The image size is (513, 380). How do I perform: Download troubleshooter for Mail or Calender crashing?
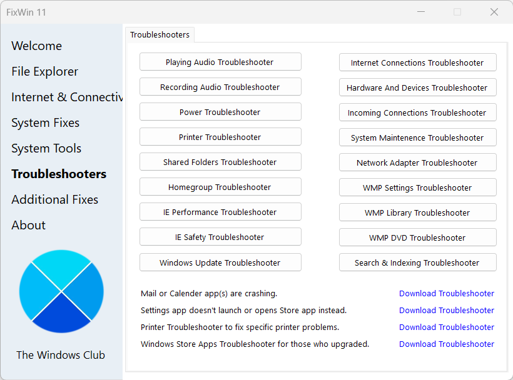click(x=447, y=293)
